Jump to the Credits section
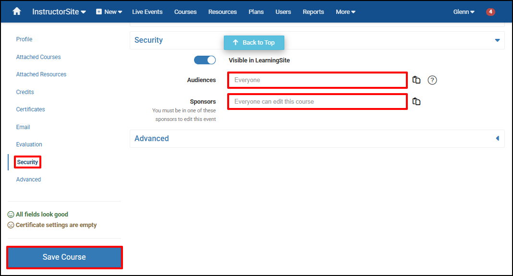513x276 pixels. tap(25, 92)
